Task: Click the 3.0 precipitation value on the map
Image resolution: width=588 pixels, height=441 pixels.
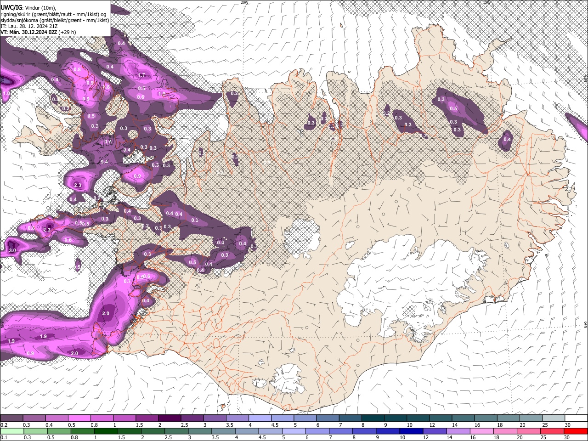Action: point(12,250)
